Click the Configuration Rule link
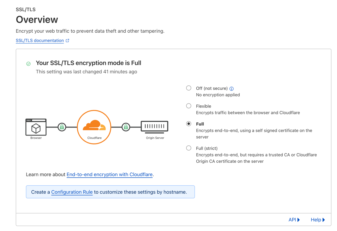The width and height of the screenshot is (337, 231). coord(72,192)
